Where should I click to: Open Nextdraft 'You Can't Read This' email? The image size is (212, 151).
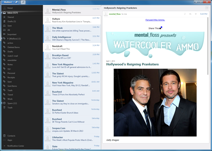tap(72, 47)
